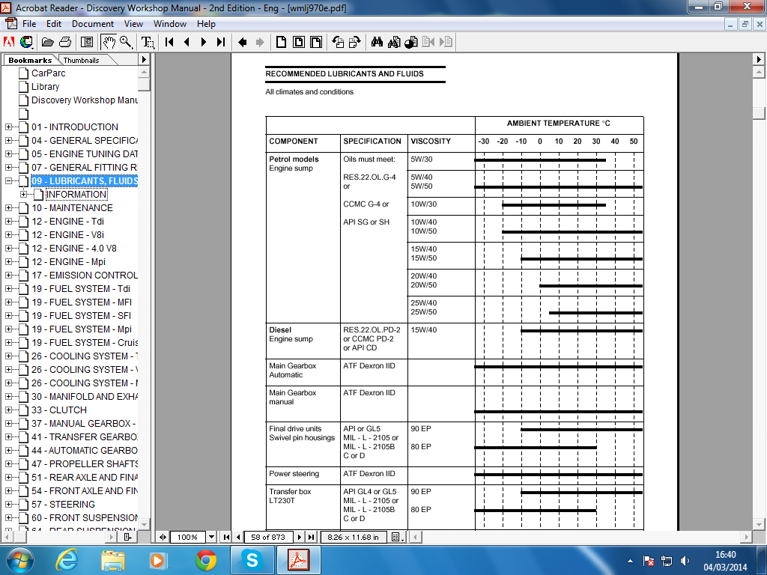Set Fit in Window page view
This screenshot has height=575, width=767.
click(x=298, y=42)
